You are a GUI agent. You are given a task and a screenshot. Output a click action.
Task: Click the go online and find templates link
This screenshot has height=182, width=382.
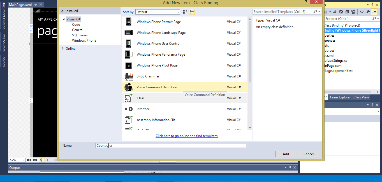pyautogui.click(x=187, y=136)
